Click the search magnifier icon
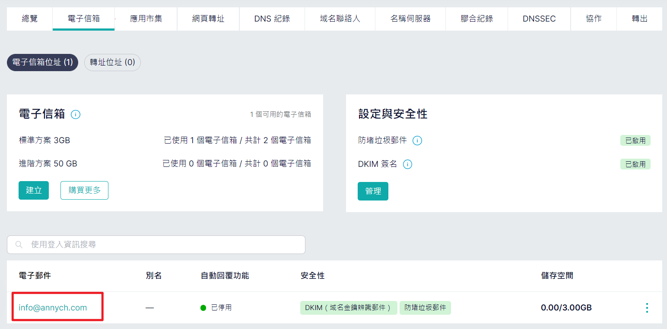 coord(19,244)
